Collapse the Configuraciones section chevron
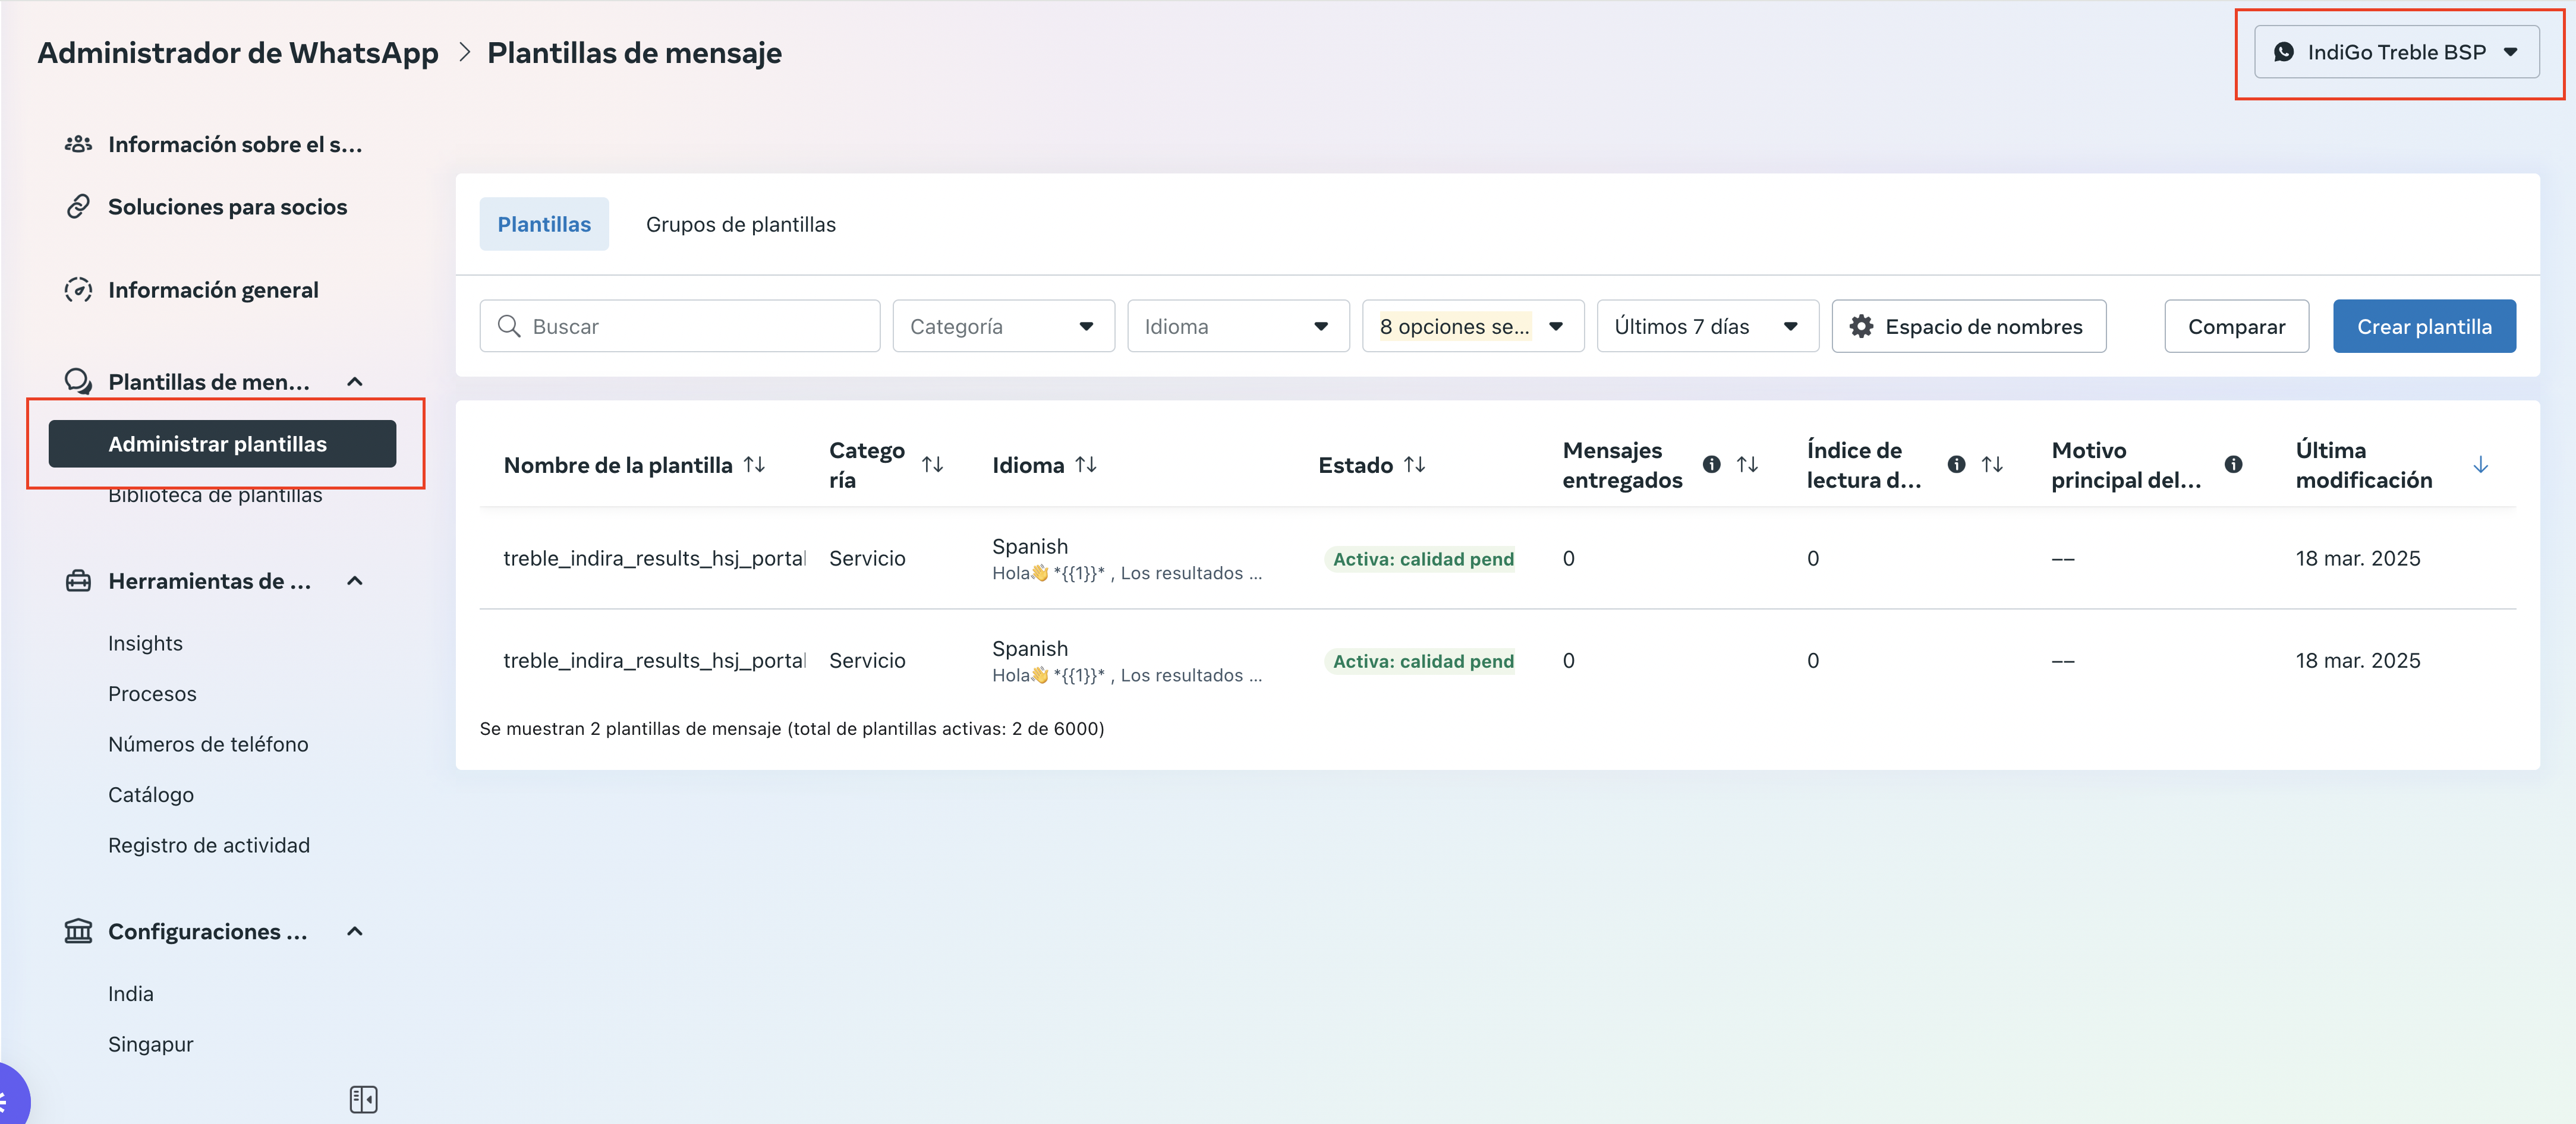The height and width of the screenshot is (1124, 2576). pyautogui.click(x=355, y=931)
